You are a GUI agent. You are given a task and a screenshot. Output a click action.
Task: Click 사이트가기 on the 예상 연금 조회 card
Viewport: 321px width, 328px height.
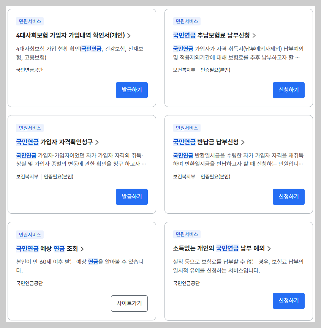129,303
